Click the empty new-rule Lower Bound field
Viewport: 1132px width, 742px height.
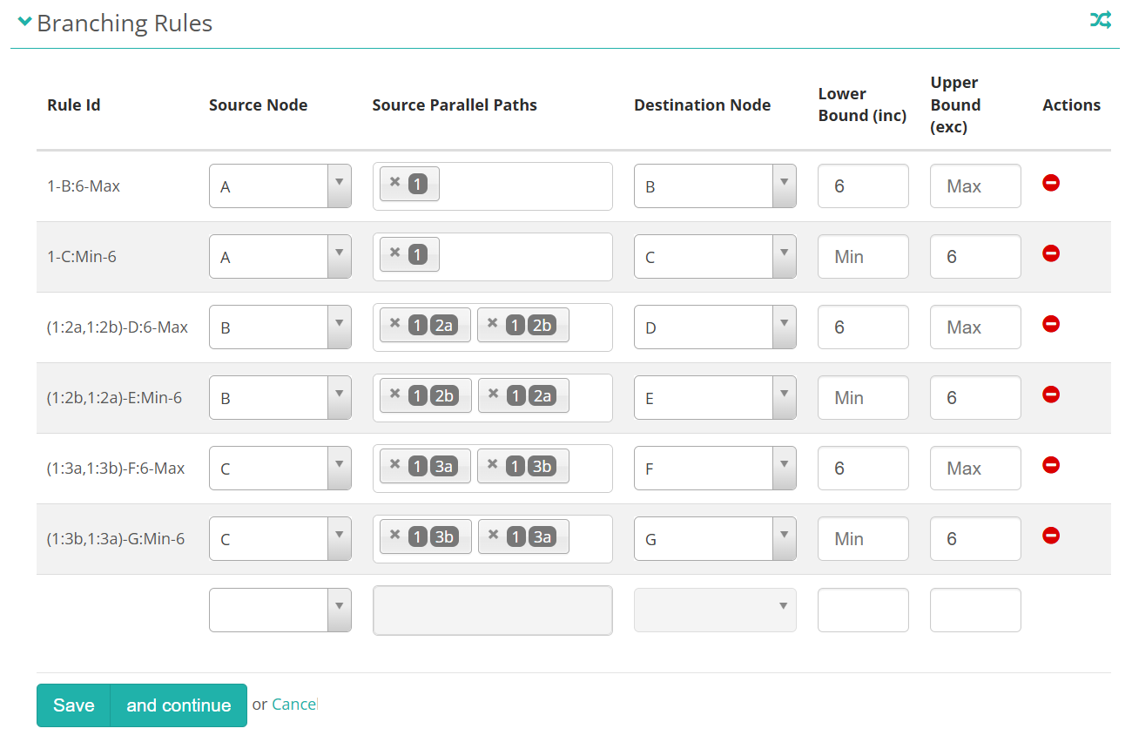[x=863, y=610]
